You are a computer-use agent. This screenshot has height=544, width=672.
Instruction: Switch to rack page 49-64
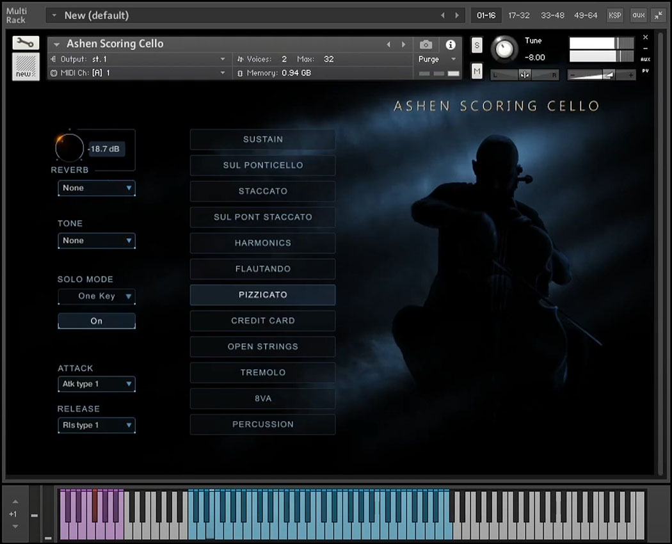point(586,15)
